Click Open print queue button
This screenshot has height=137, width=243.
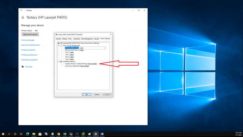30,34
